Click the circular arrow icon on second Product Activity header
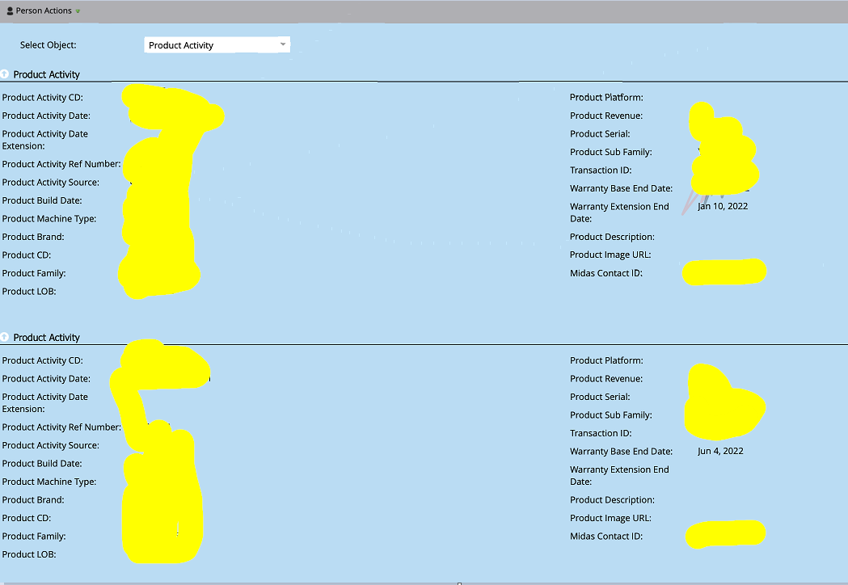Viewport: 848px width, 585px height. click(6, 337)
